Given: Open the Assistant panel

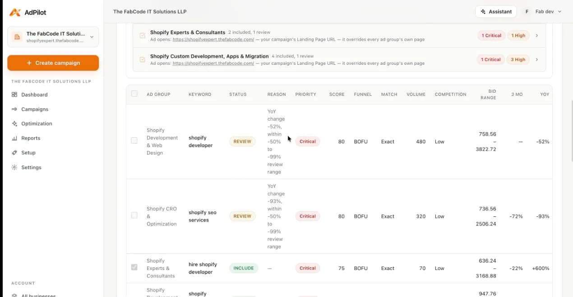Looking at the screenshot, I should click(x=496, y=12).
